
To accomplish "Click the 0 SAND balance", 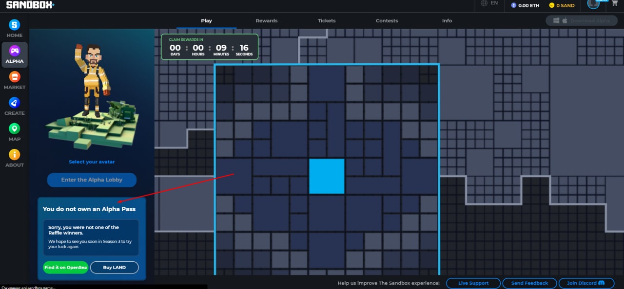I will (562, 5).
